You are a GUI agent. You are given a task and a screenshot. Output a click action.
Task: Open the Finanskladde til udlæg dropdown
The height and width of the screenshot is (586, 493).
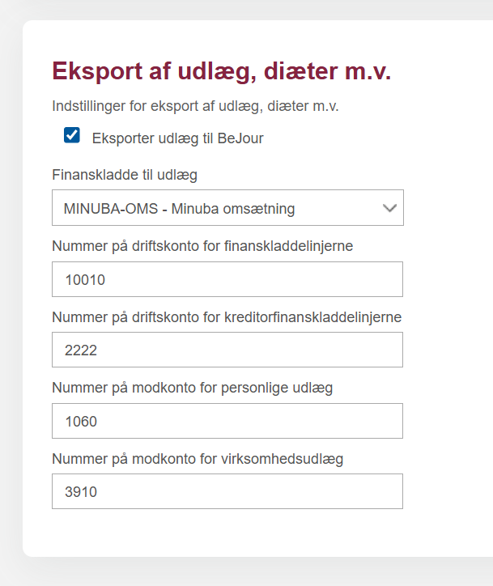227,208
